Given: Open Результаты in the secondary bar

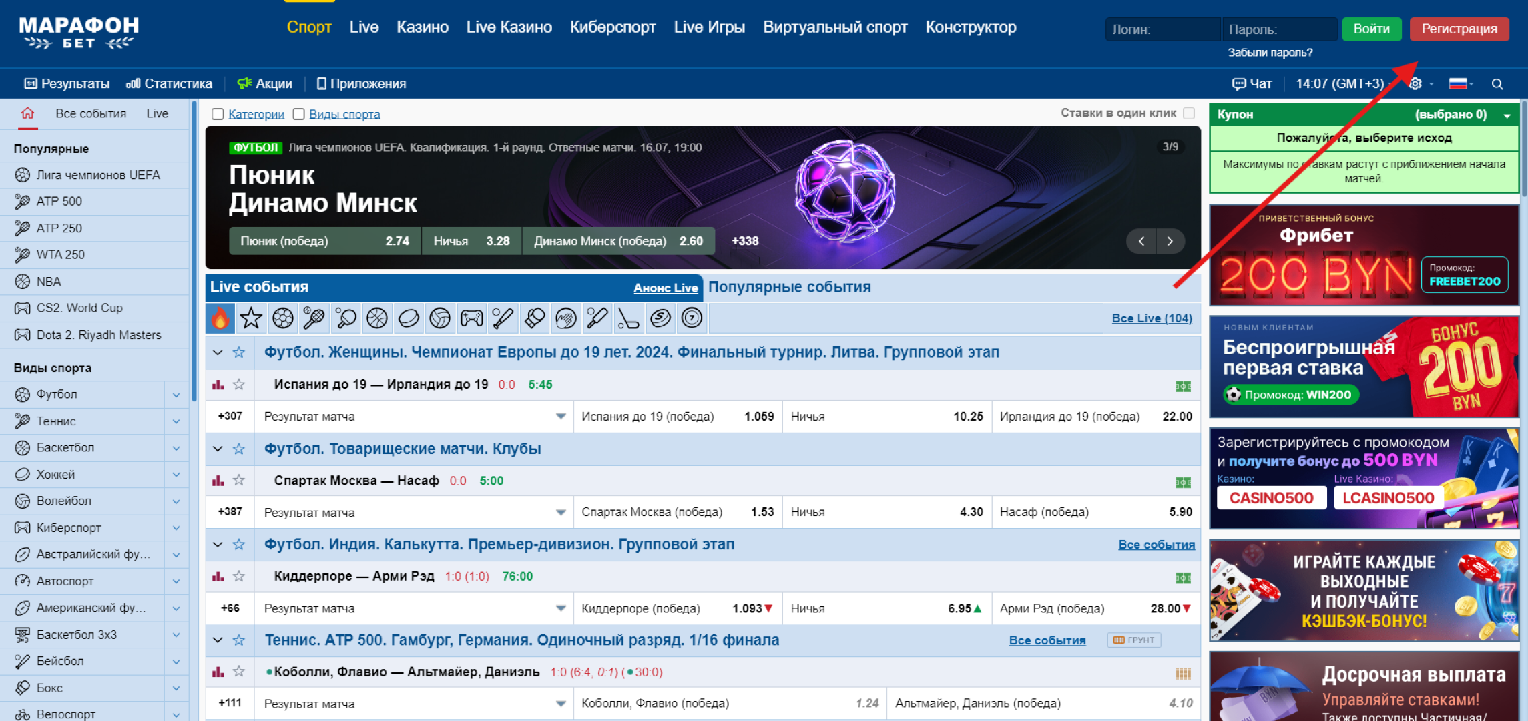Looking at the screenshot, I should [67, 84].
